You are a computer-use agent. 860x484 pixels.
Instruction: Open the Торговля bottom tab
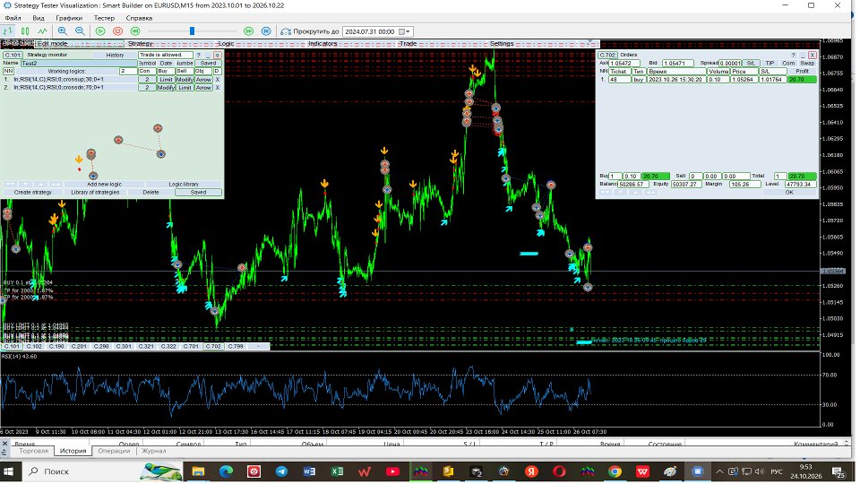pyautogui.click(x=33, y=451)
